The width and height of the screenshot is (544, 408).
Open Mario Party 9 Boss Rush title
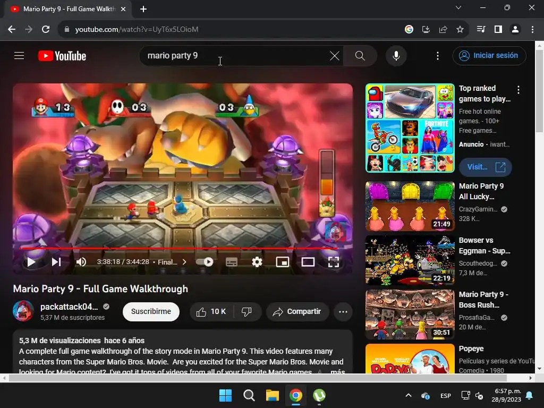point(483,300)
